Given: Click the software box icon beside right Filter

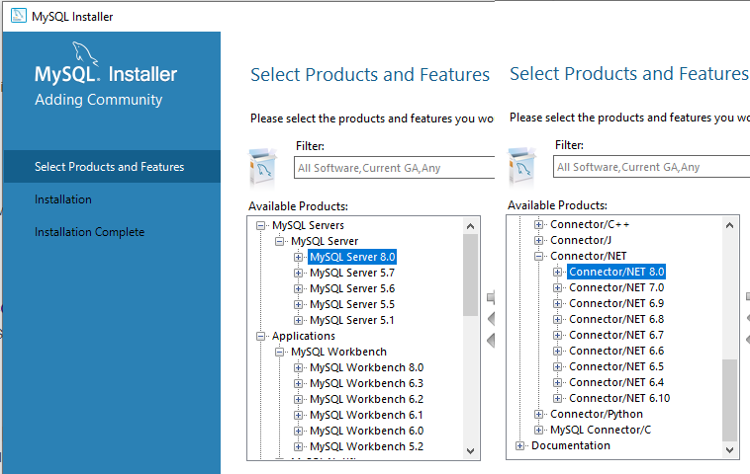Looking at the screenshot, I should tap(521, 167).
